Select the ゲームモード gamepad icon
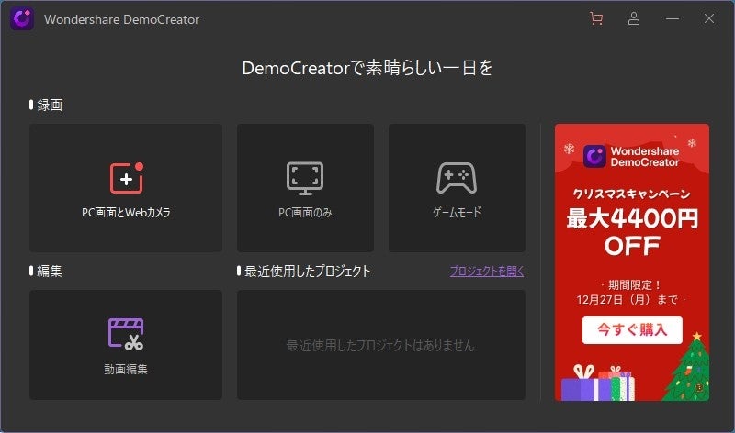This screenshot has height=433, width=735. [457, 178]
